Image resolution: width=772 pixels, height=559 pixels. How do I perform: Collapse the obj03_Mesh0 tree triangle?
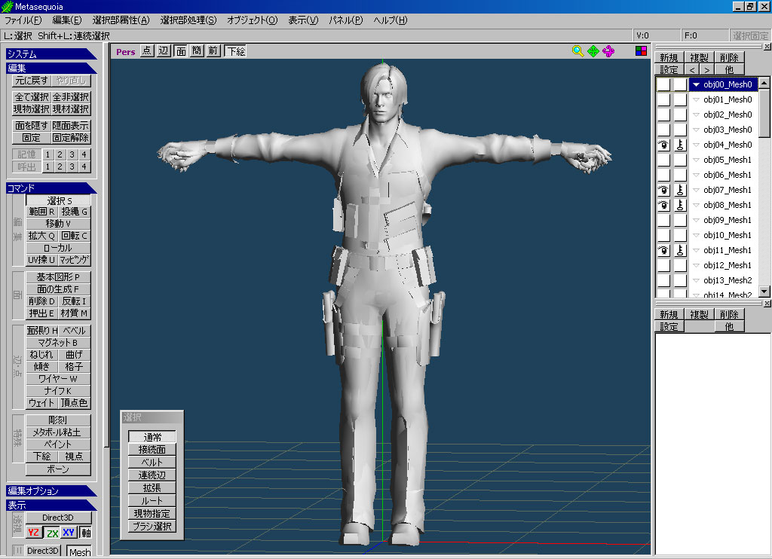click(696, 130)
